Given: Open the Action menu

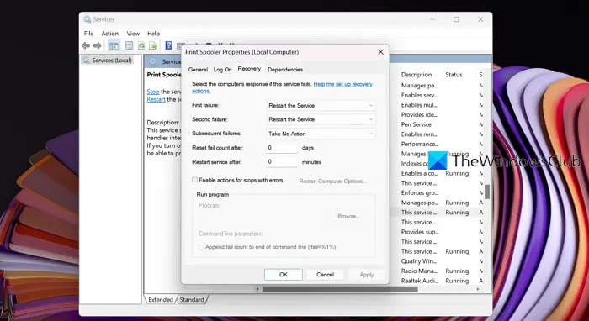Looking at the screenshot, I should (x=109, y=34).
